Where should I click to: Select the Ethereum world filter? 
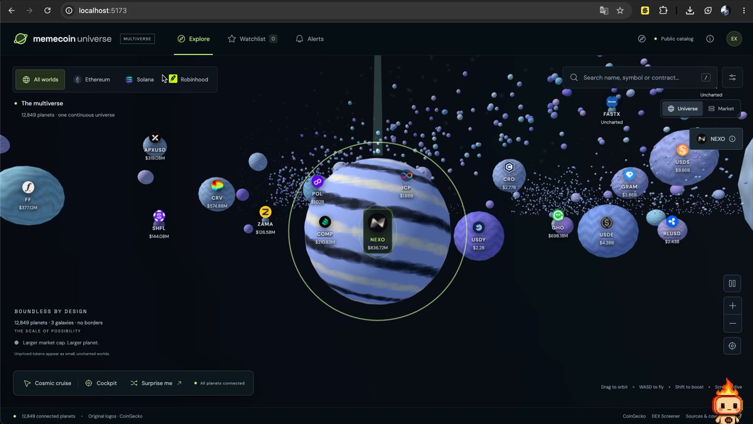tap(92, 80)
